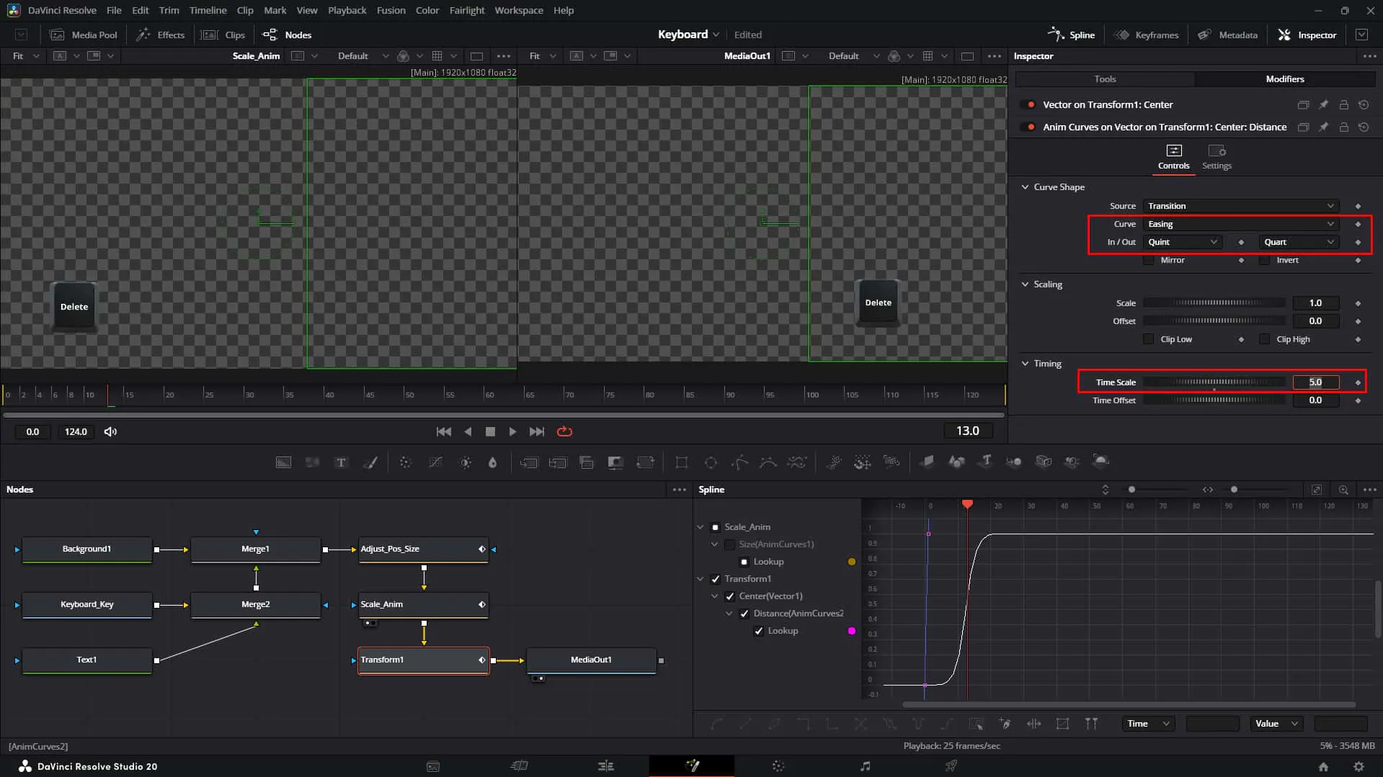This screenshot has height=777, width=1383.
Task: Open the Fusion page
Action: pos(692,766)
